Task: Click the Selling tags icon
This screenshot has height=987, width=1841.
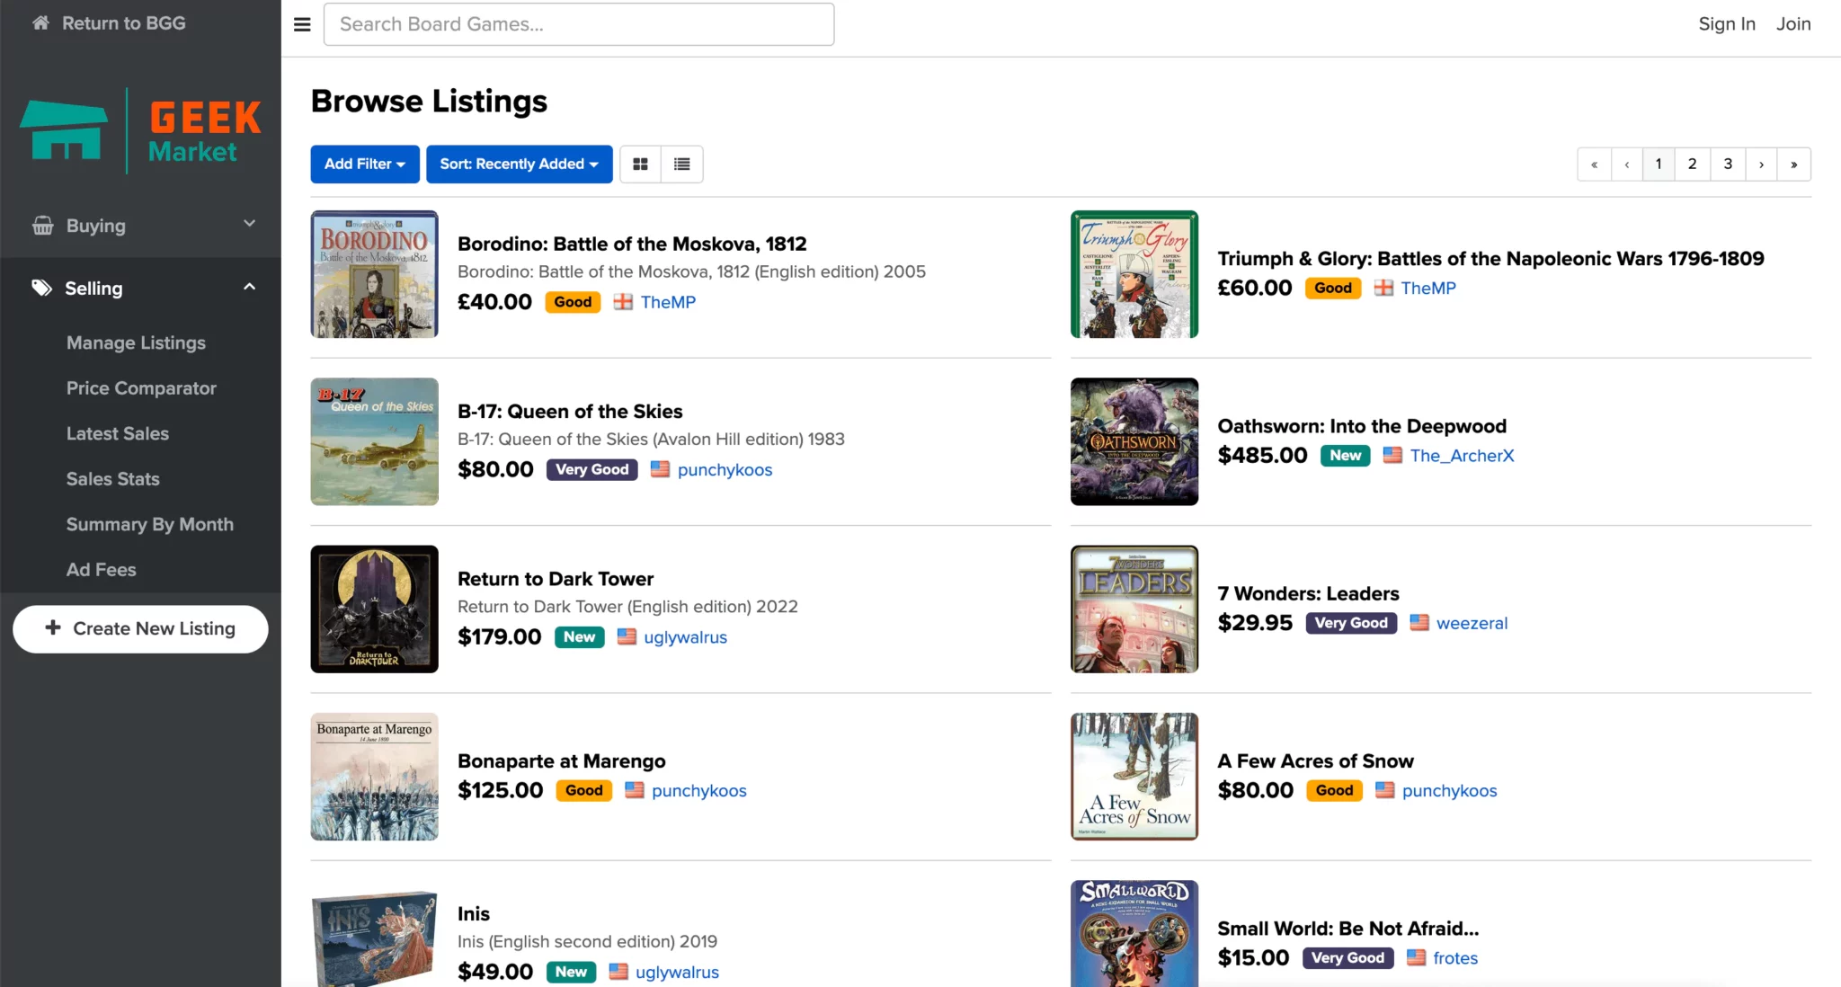Action: (41, 288)
